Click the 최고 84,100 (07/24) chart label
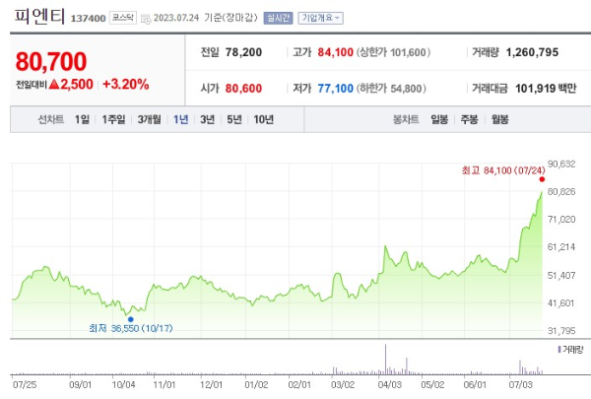The image size is (591, 399). 503,170
